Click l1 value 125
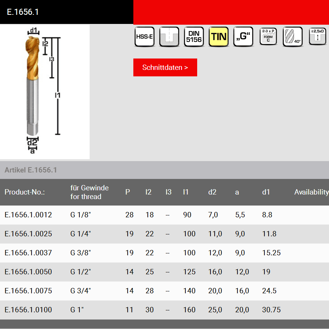 (189, 272)
